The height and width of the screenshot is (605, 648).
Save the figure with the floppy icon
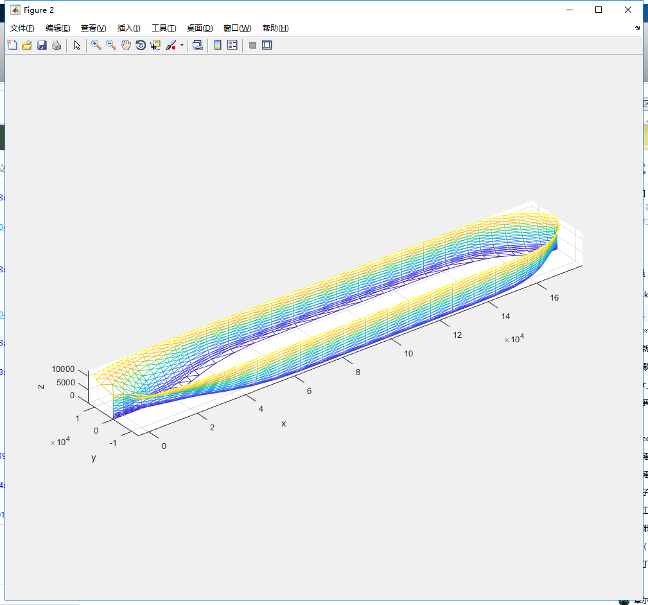tap(42, 45)
